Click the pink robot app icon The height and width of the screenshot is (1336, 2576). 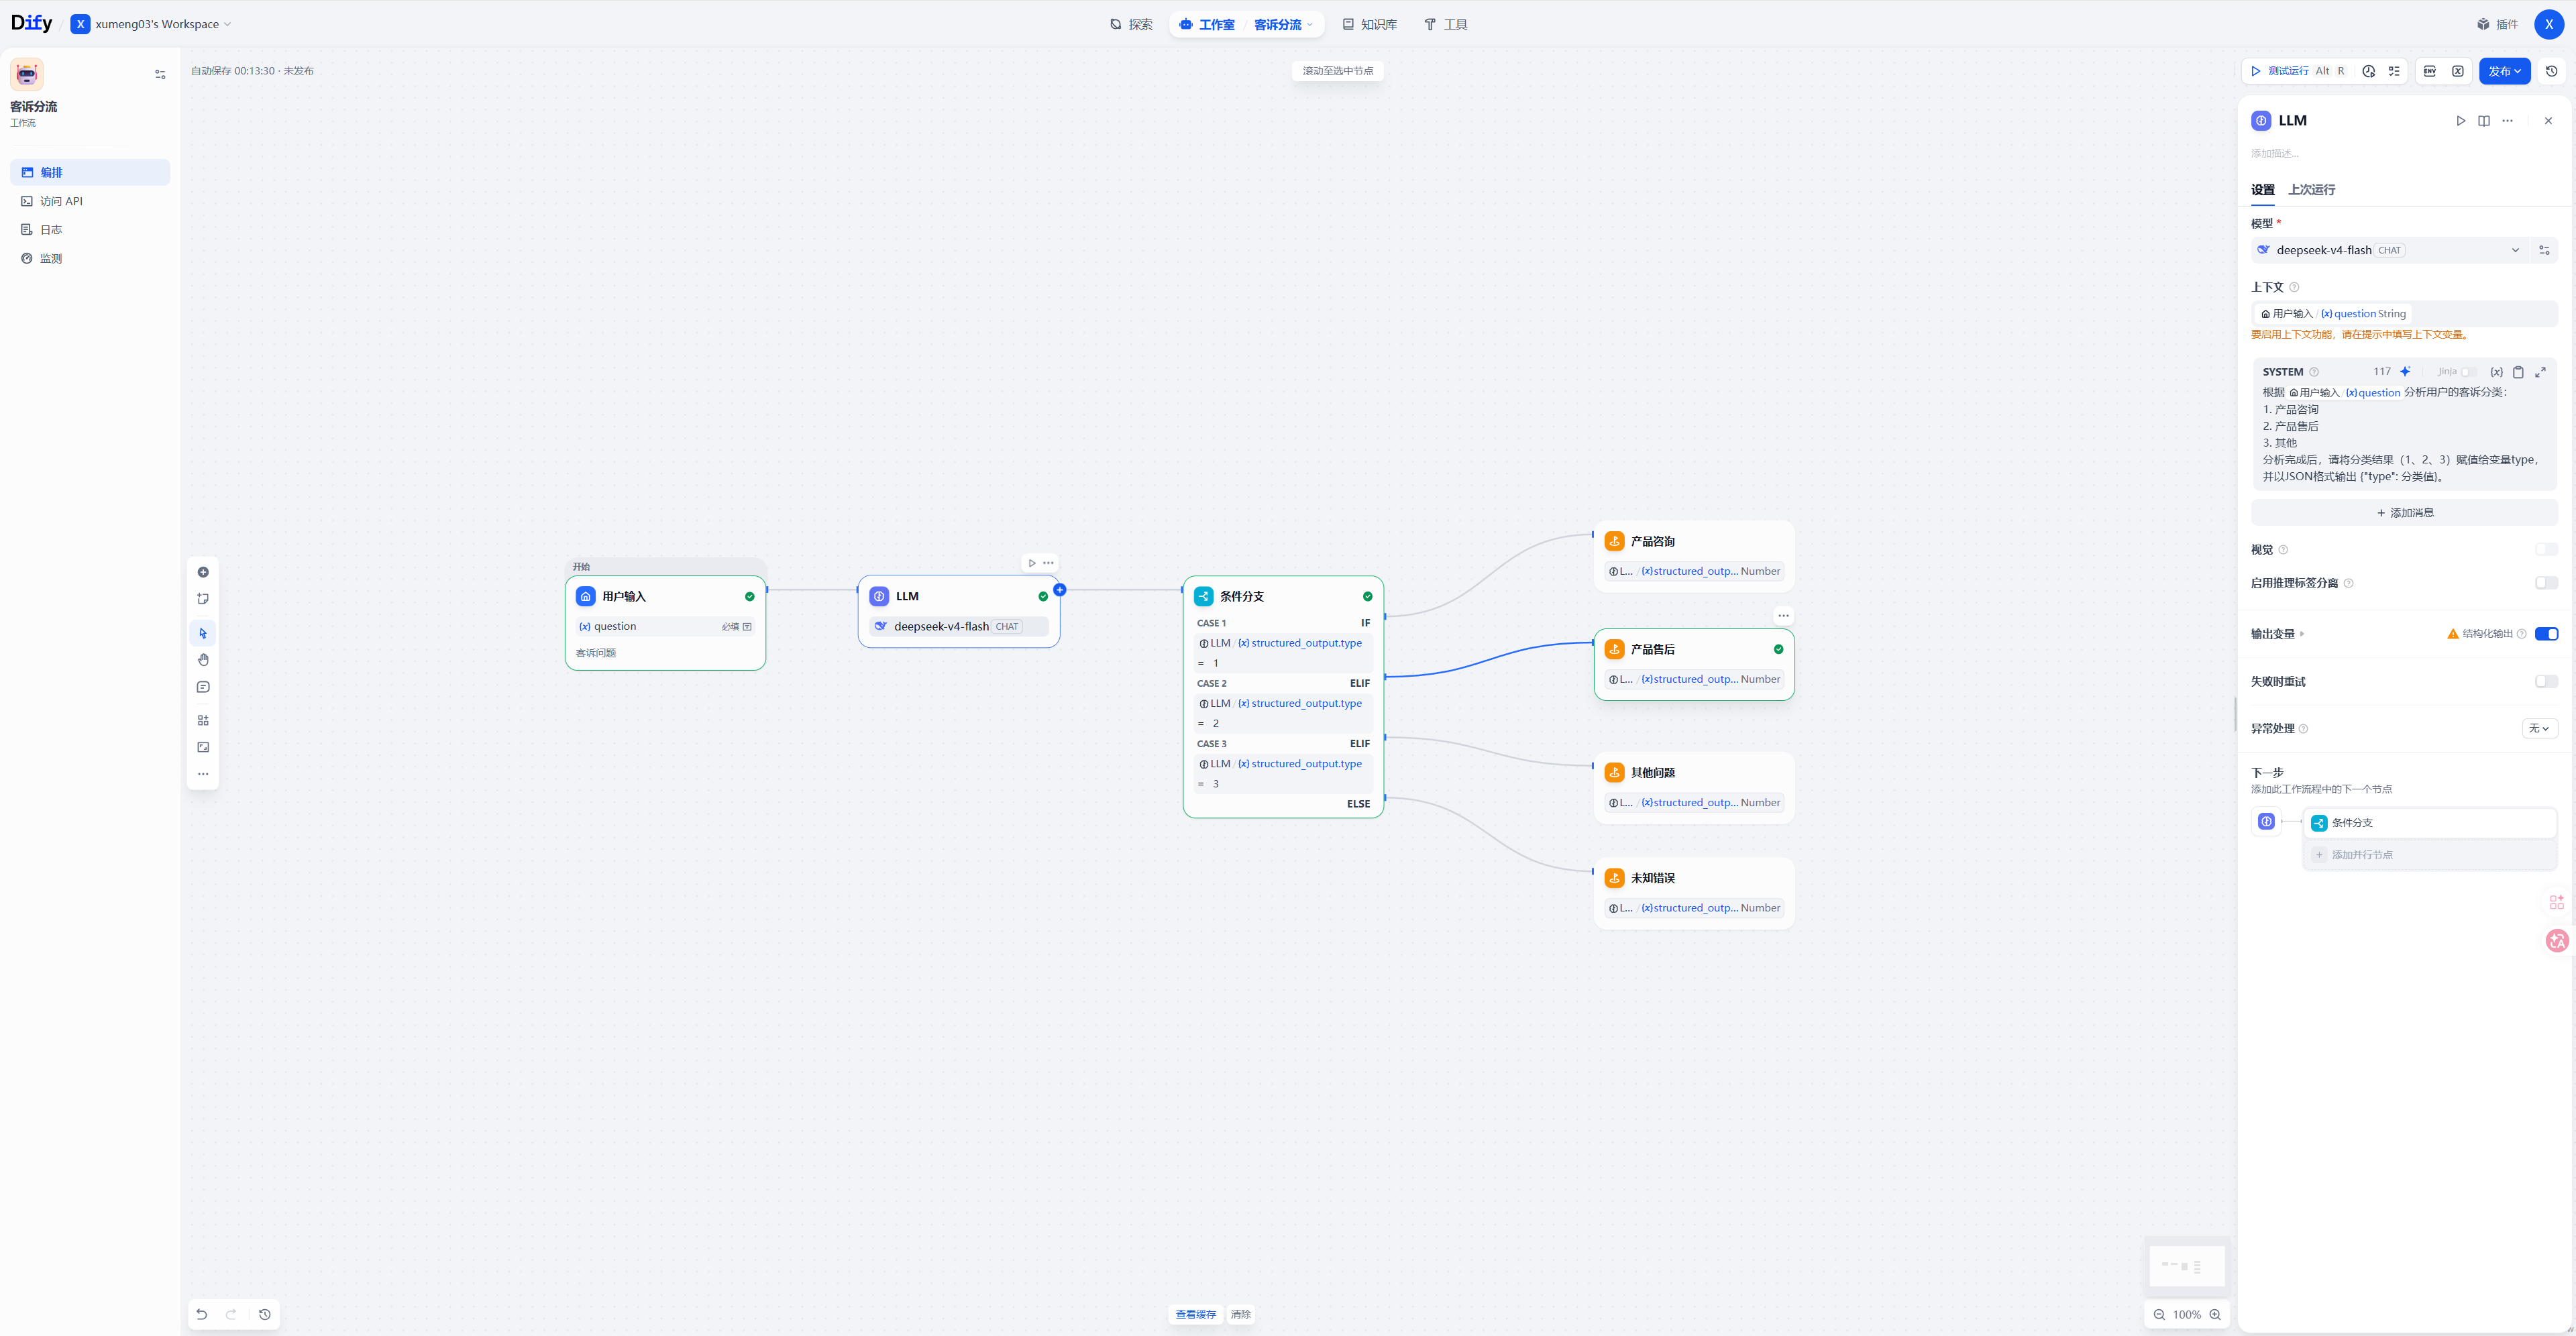click(x=27, y=74)
